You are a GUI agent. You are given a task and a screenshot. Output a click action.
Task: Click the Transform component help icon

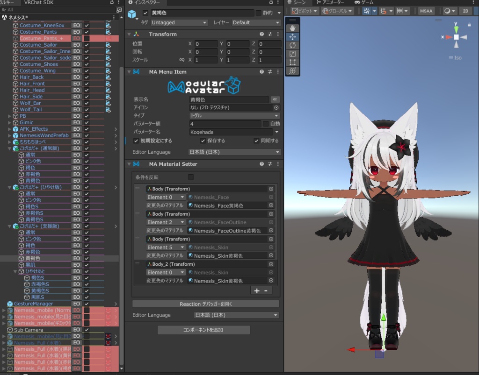point(262,34)
